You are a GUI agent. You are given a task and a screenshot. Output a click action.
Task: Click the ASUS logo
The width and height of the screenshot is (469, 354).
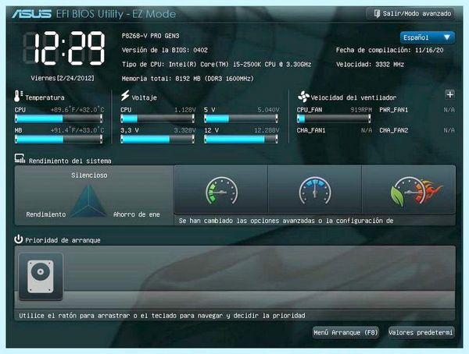[x=32, y=14]
